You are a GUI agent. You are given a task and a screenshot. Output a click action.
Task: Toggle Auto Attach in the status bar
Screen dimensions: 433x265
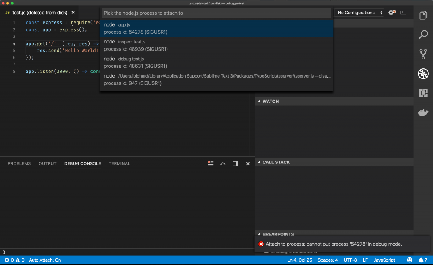[x=45, y=260]
